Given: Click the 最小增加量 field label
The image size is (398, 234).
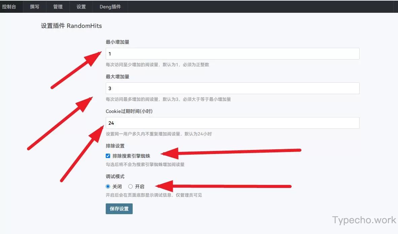Looking at the screenshot, I should coord(118,42).
